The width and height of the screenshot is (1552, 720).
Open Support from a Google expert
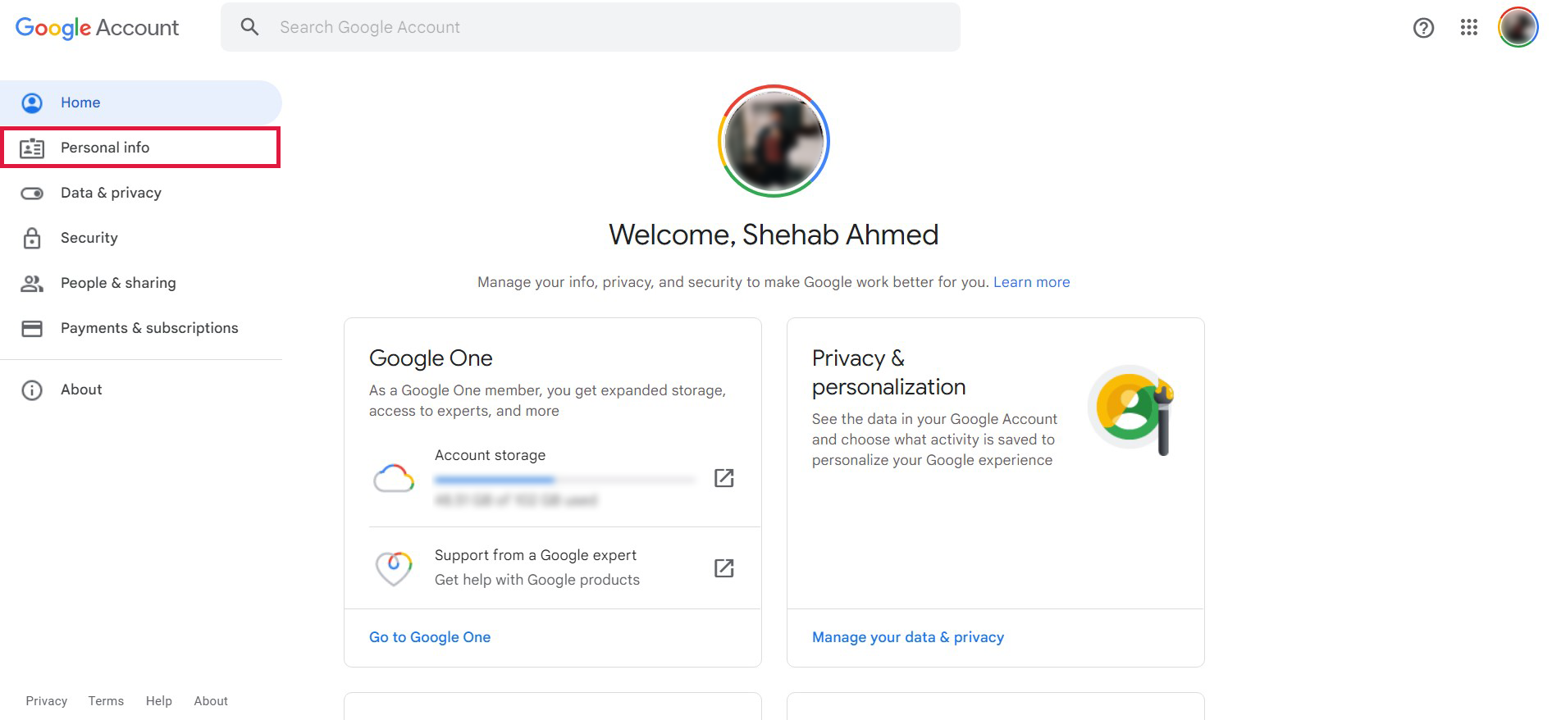click(x=553, y=567)
